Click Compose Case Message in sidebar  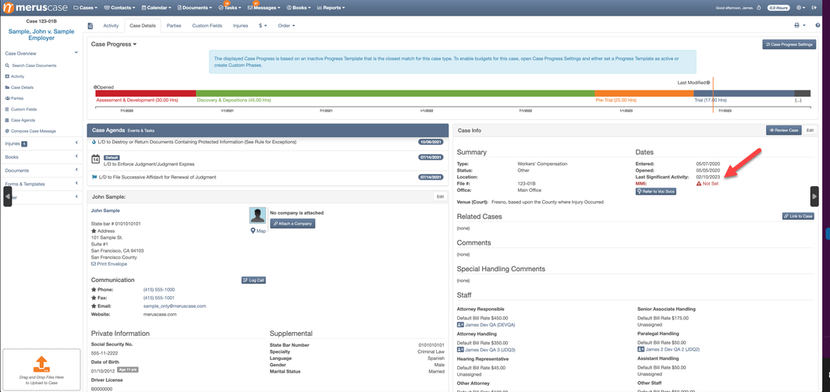pyautogui.click(x=34, y=131)
